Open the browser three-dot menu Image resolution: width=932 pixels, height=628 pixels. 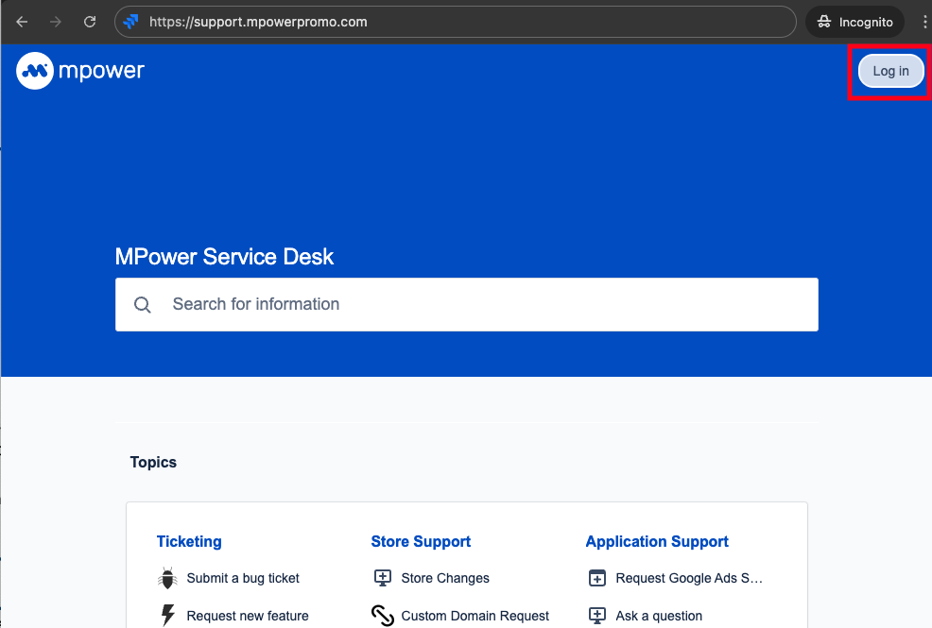coord(924,22)
